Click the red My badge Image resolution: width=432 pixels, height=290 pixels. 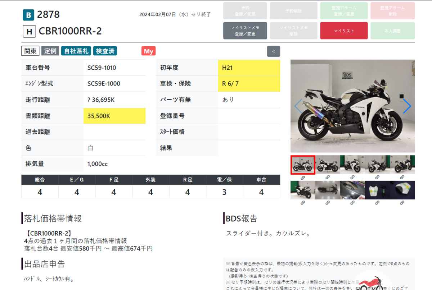(148, 51)
